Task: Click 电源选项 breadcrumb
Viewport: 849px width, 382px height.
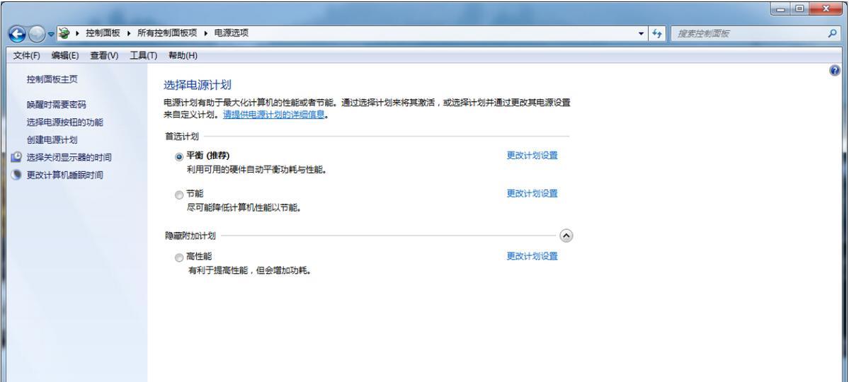Action: coord(232,33)
